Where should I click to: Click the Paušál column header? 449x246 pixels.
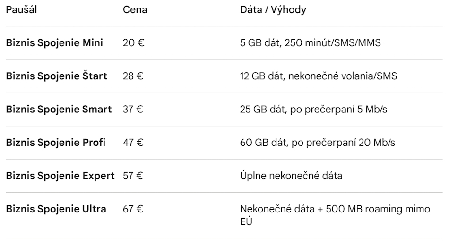pos(21,10)
